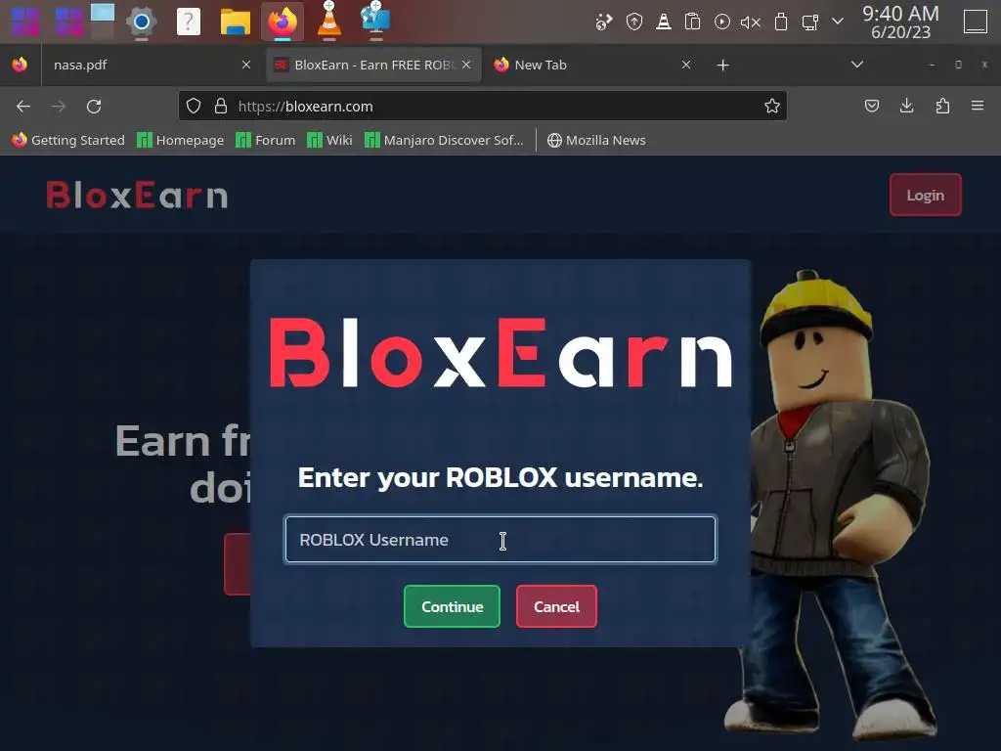This screenshot has height=751, width=1001.
Task: Open the file manager folder icon
Action: coord(235,22)
